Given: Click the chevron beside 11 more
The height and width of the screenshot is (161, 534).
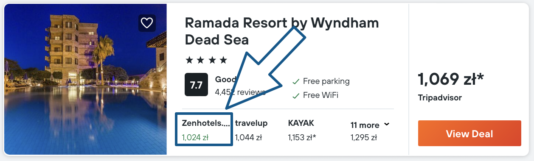Looking at the screenshot, I should coord(386,125).
